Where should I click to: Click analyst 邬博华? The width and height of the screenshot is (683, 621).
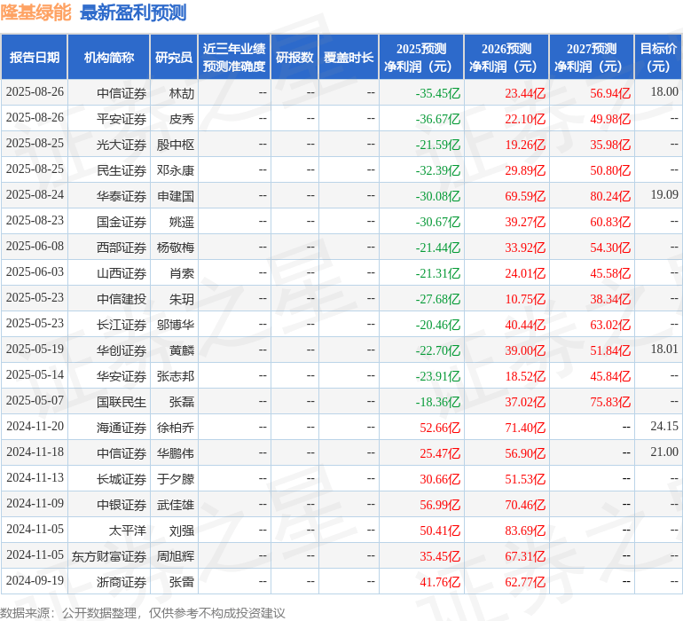coord(176,325)
